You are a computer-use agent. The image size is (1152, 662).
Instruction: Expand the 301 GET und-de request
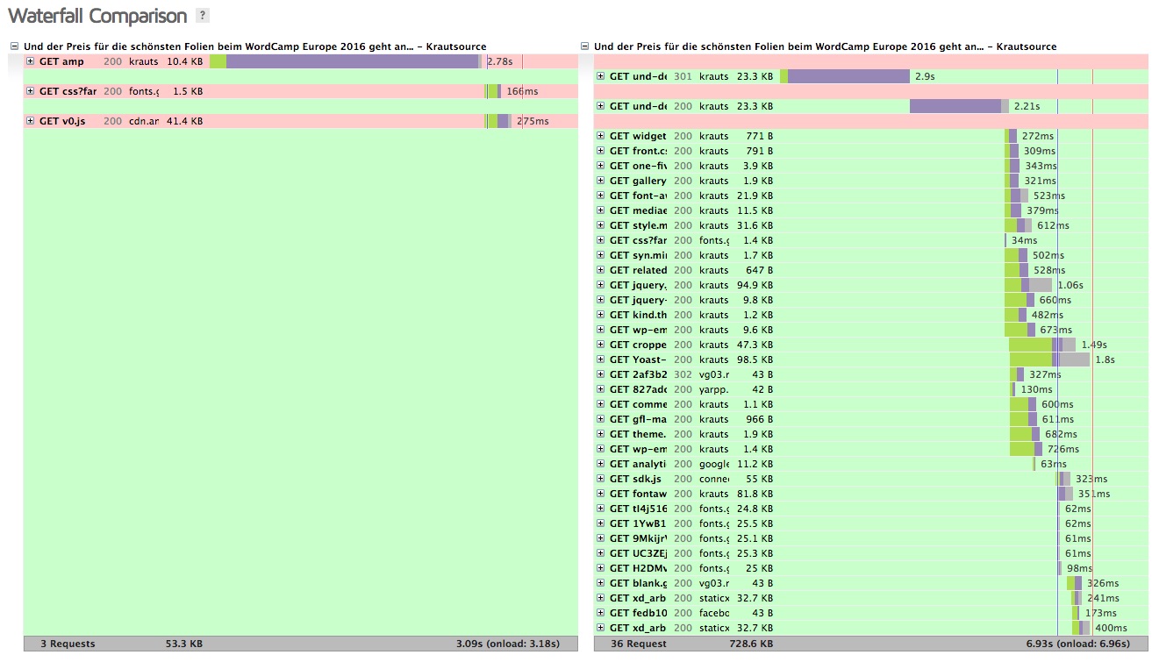tap(601, 76)
